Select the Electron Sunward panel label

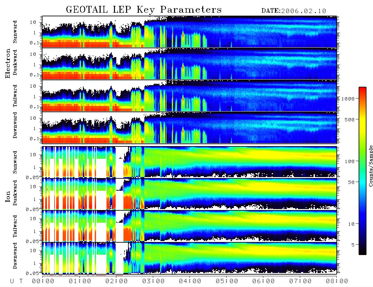point(15,32)
